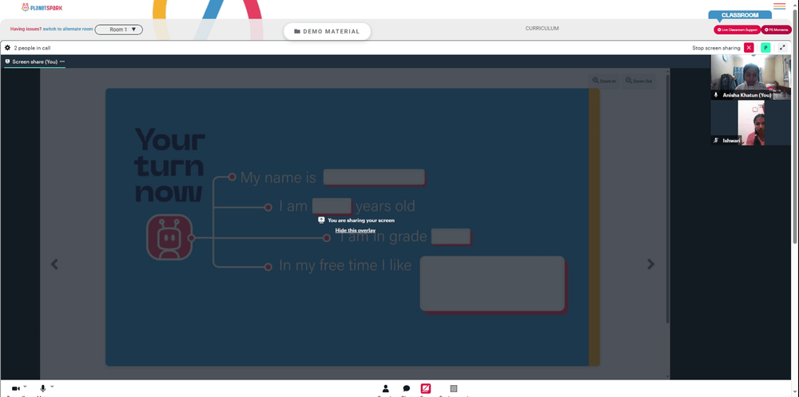
Task: Open the Room 1 dropdown
Action: pos(119,30)
